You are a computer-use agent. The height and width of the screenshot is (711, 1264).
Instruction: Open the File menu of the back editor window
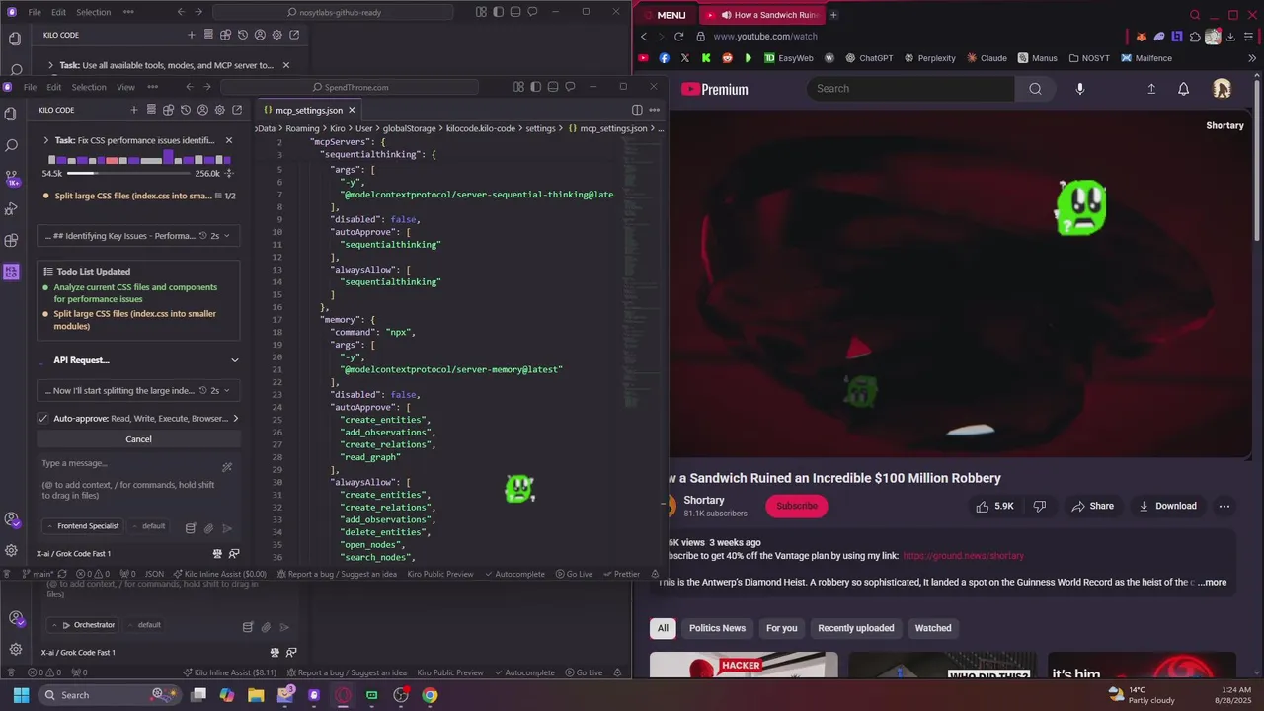[x=35, y=12]
